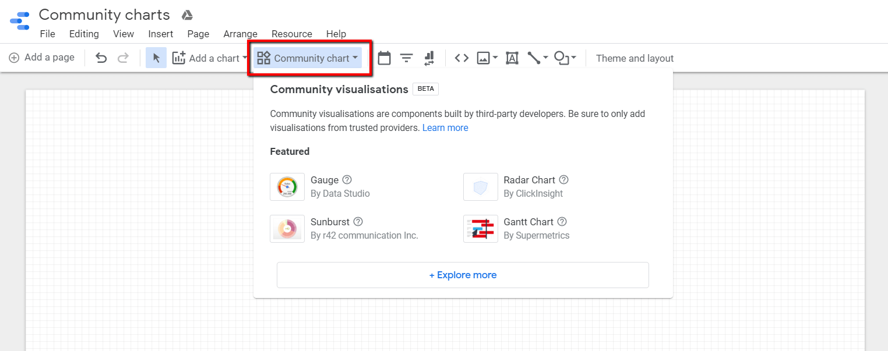Open Theme and layout panel
This screenshot has width=888, height=351.
tap(635, 58)
